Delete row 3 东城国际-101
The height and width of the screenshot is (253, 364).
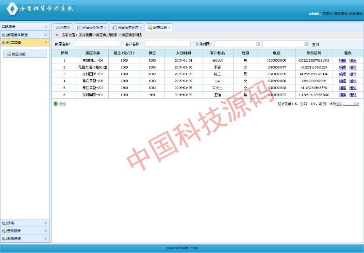point(353,74)
